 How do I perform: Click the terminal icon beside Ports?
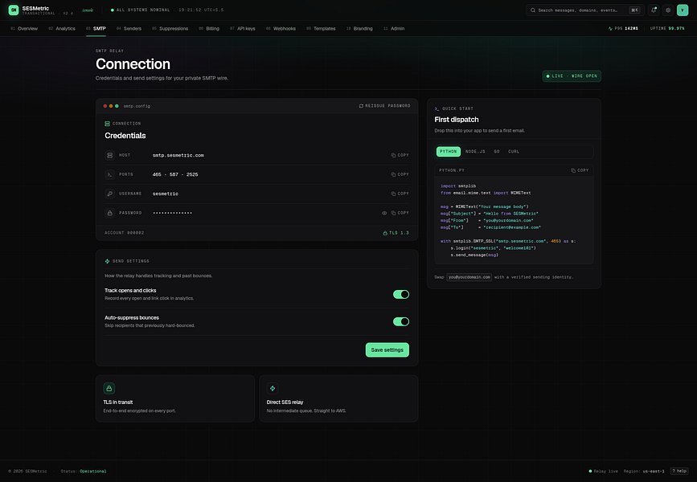tap(110, 174)
